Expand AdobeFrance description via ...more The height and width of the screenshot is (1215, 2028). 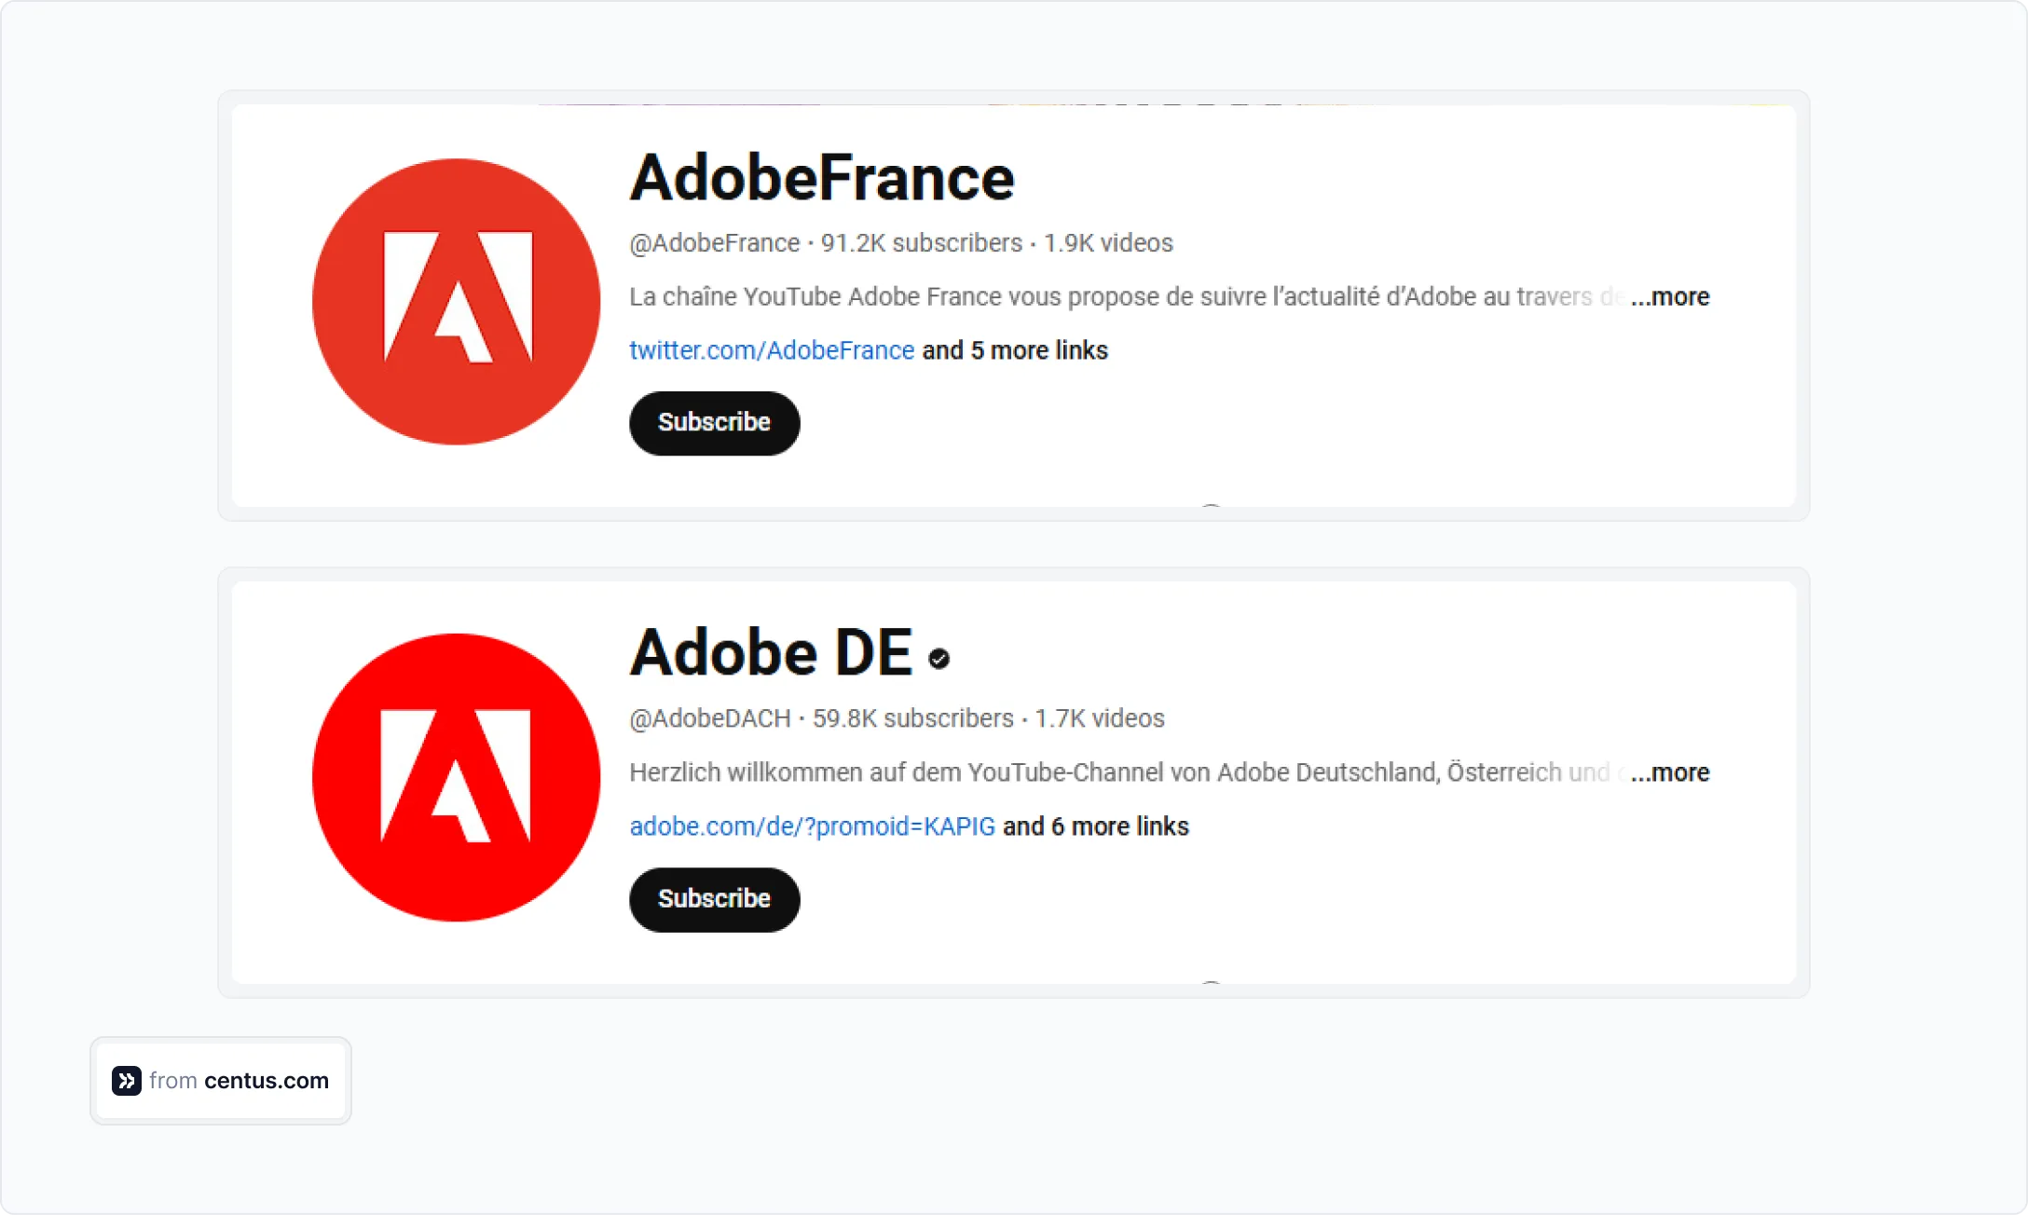[1668, 296]
